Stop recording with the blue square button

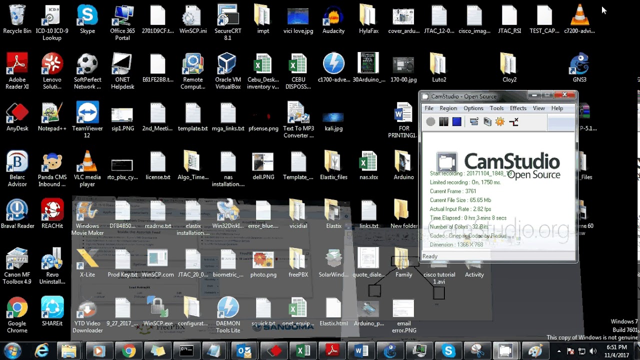click(456, 121)
